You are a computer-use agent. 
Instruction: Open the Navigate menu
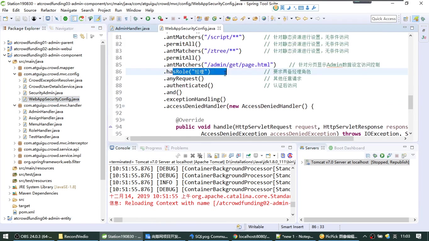tap(69, 10)
